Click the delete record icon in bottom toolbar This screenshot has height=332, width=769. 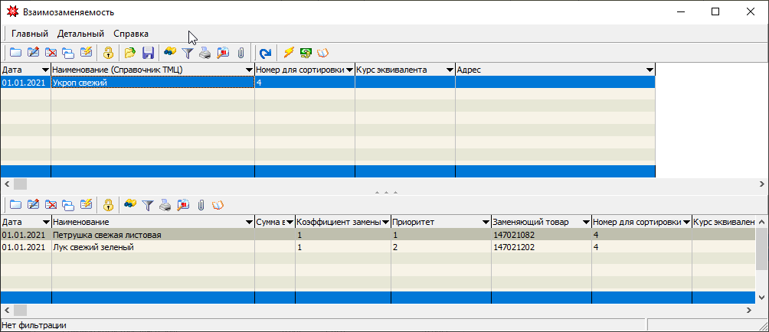coord(51,204)
